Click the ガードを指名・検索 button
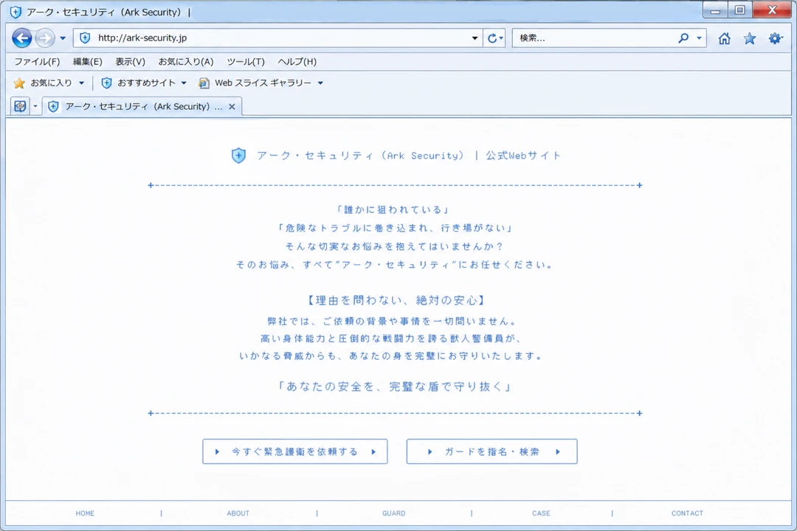The width and height of the screenshot is (797, 531). (x=492, y=451)
